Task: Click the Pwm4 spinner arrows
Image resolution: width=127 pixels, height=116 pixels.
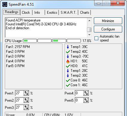Action: [86, 93]
